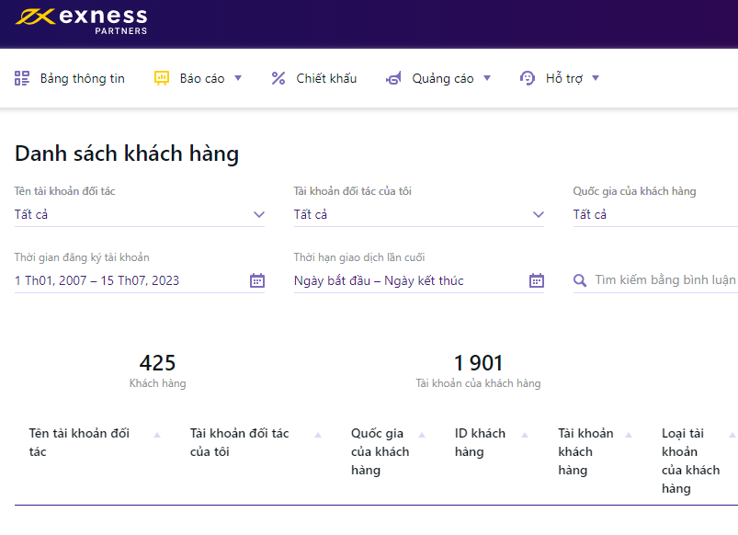Screen dimensions: 738x535
Task: Expand the Hỗ trợ menu arrow
Action: [x=596, y=78]
